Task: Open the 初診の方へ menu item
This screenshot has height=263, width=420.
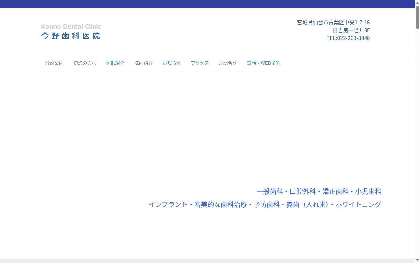Action: [x=85, y=63]
